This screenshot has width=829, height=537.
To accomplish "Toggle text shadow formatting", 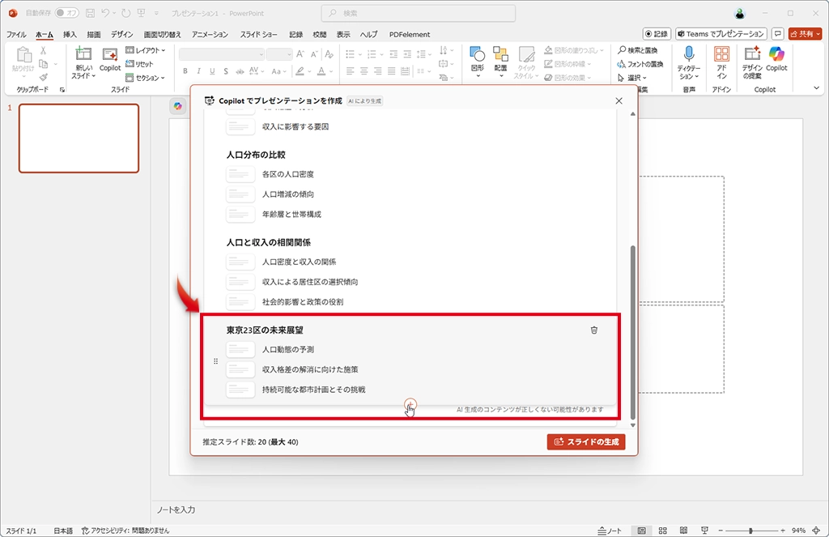I will (x=226, y=71).
